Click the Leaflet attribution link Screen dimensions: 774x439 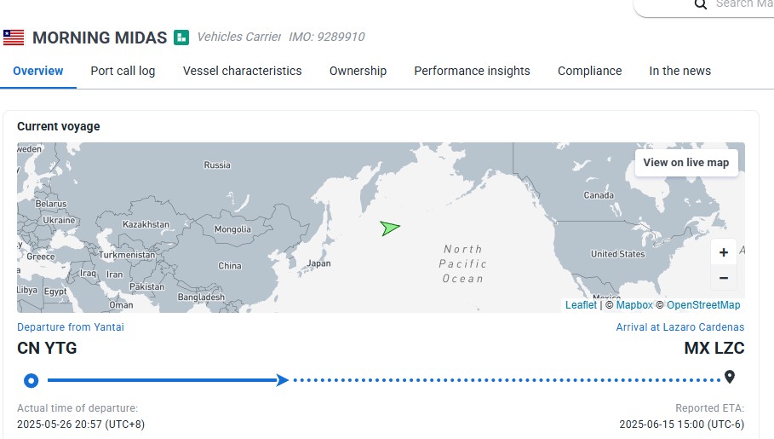(x=581, y=305)
